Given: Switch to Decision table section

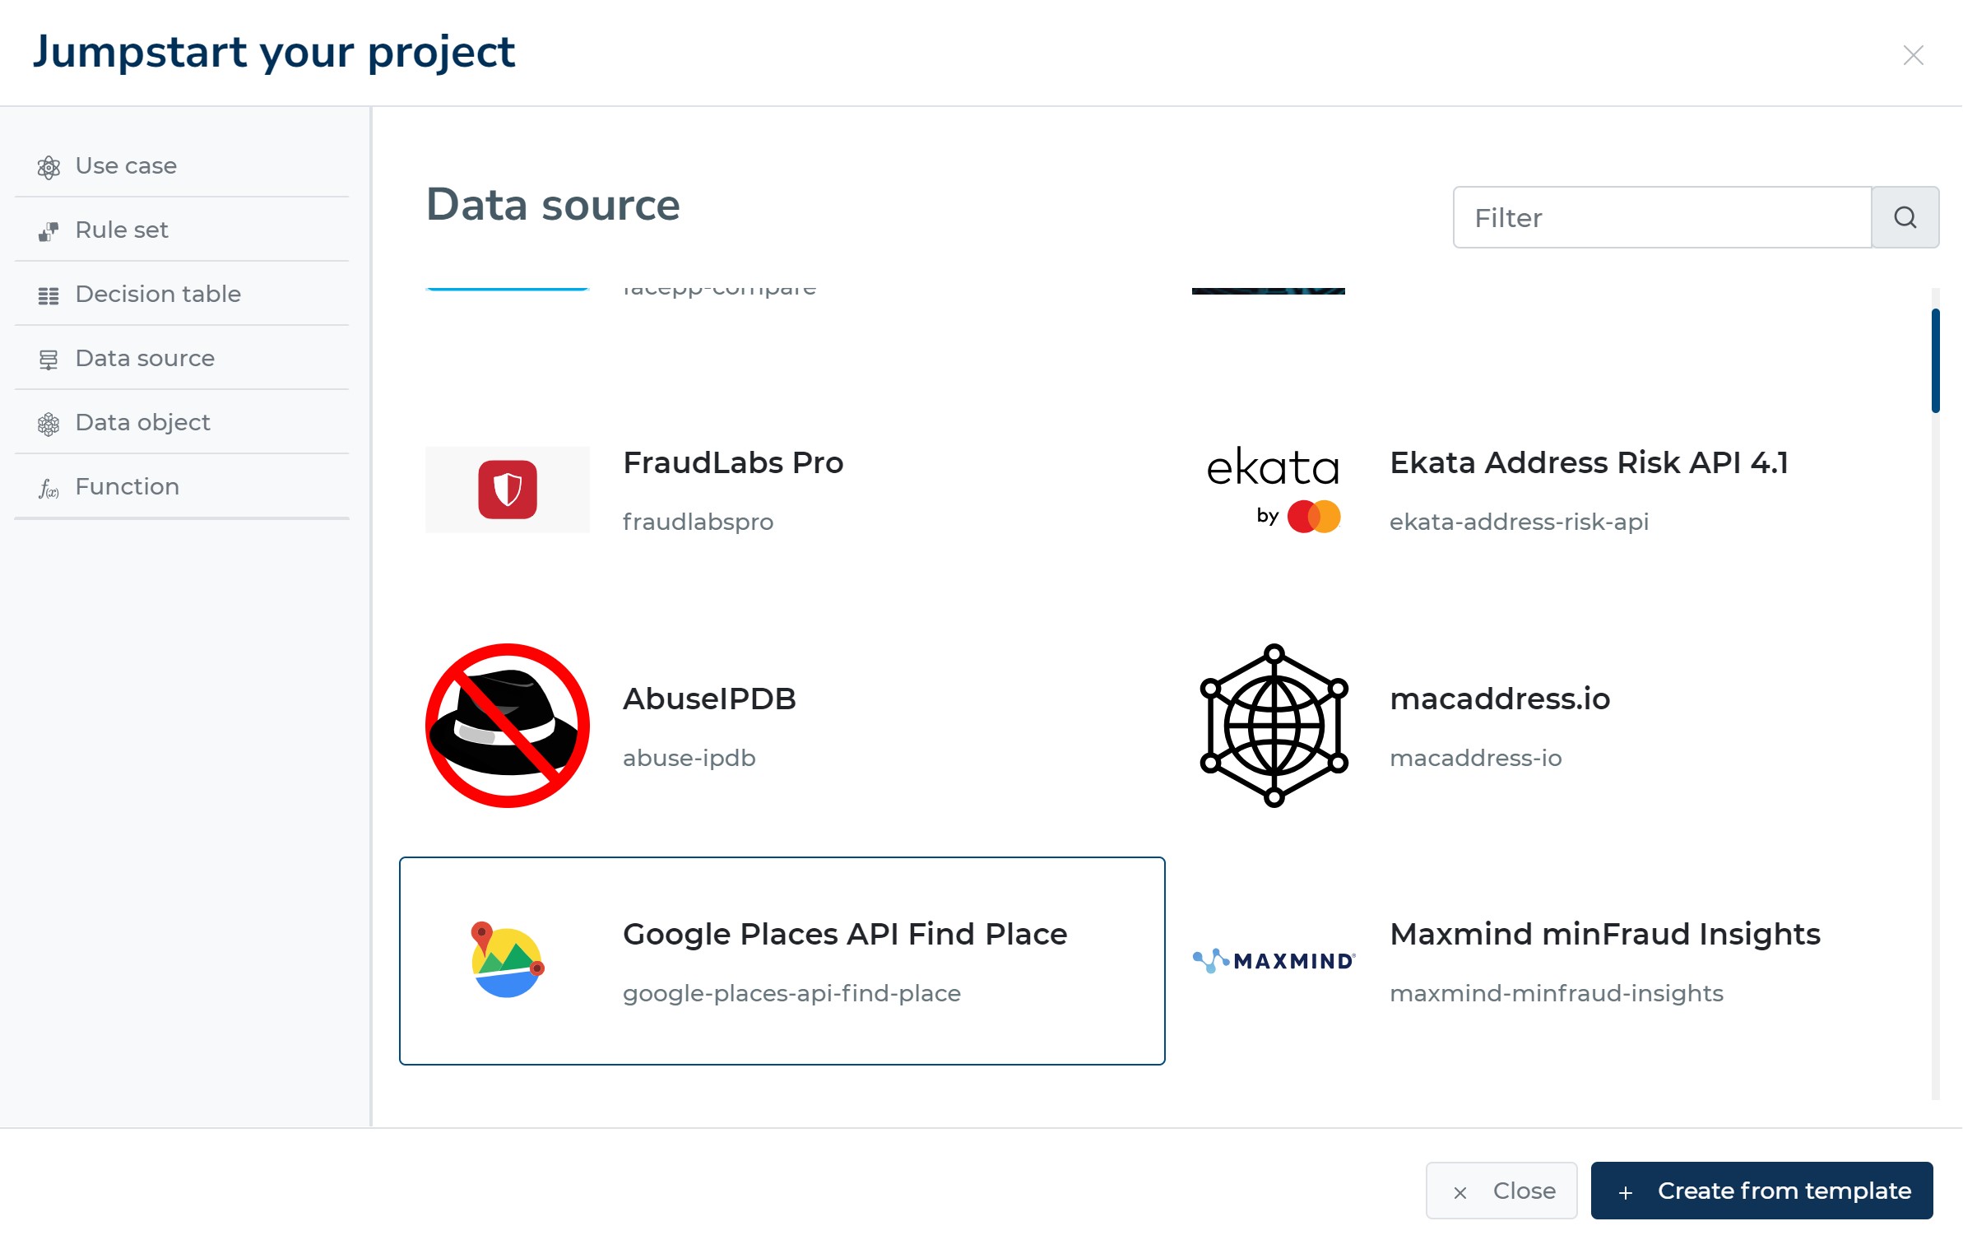Looking at the screenshot, I should 182,294.
